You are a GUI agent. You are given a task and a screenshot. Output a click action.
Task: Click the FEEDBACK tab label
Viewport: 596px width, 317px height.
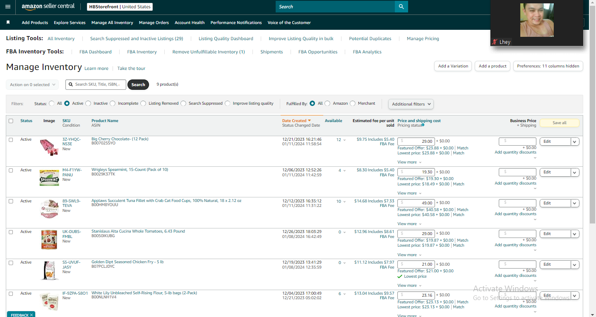19,315
